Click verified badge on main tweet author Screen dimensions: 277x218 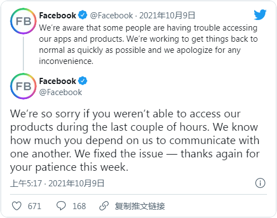[82, 81]
